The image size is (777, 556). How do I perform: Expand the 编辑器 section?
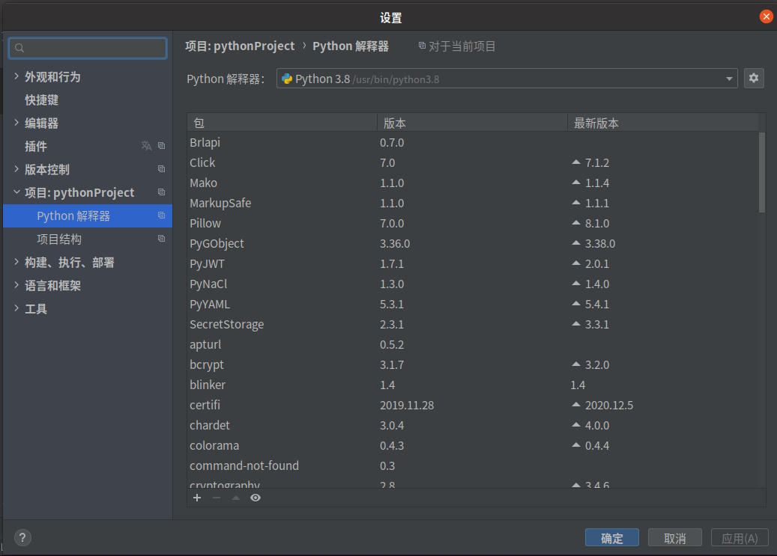tap(16, 123)
